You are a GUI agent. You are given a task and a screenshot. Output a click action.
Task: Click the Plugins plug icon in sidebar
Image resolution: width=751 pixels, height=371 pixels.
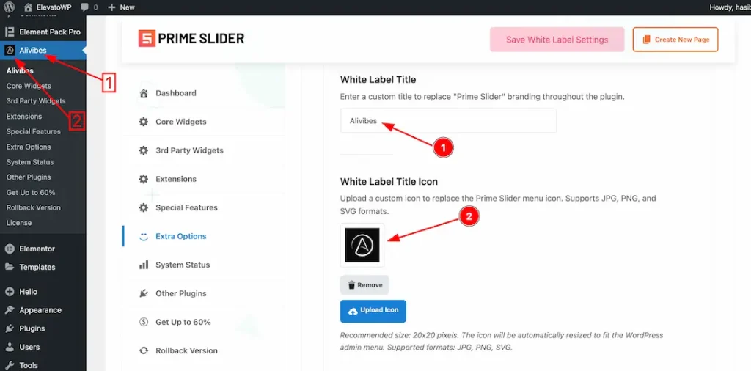coord(9,328)
